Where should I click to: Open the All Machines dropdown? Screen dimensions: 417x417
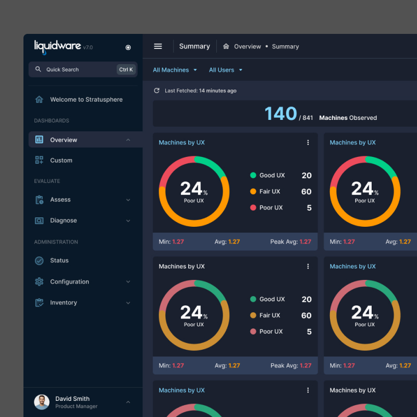point(175,69)
